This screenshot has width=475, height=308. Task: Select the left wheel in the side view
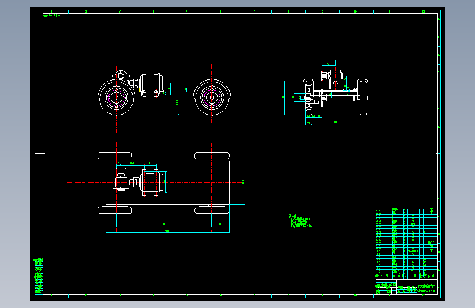point(116,98)
